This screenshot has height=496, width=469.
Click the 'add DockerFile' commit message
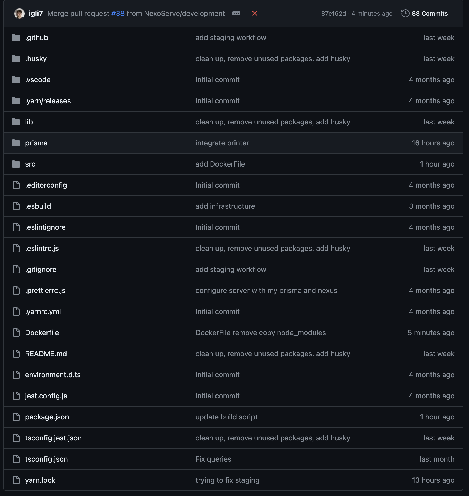coord(220,164)
